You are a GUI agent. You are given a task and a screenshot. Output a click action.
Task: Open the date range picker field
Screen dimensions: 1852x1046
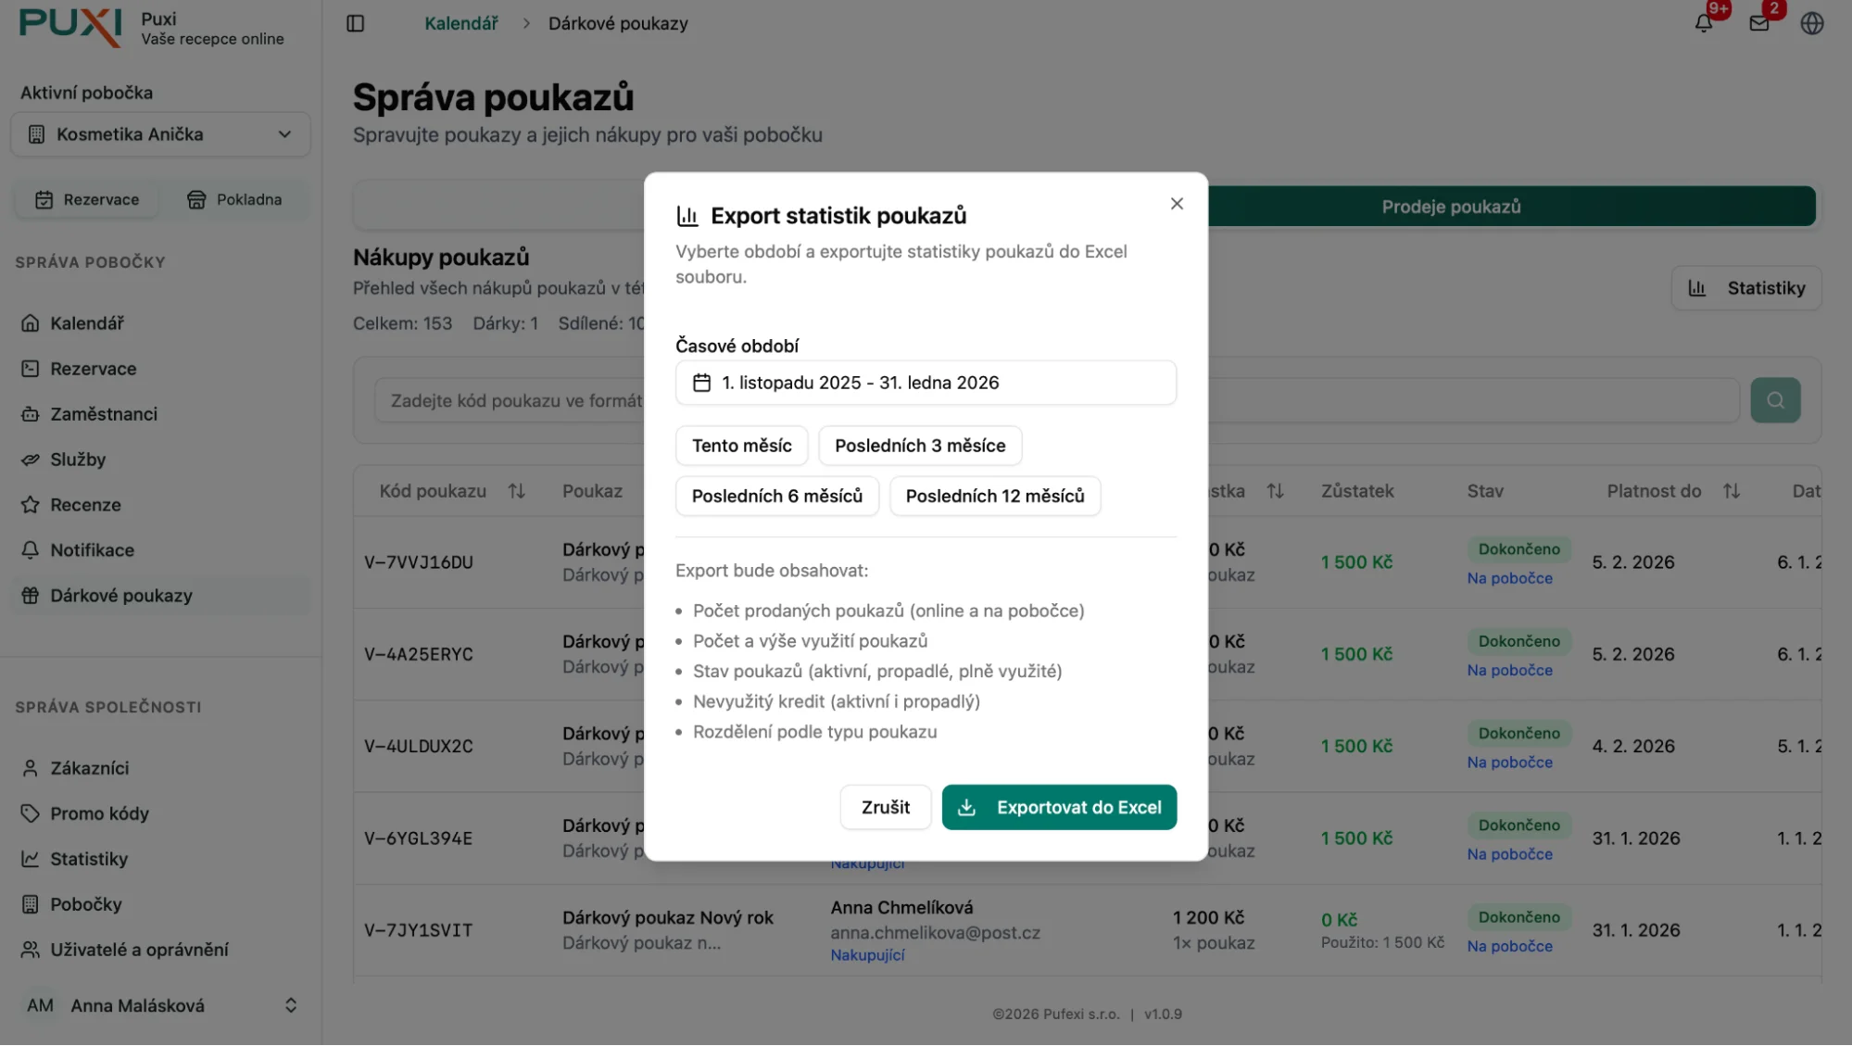[x=925, y=382]
